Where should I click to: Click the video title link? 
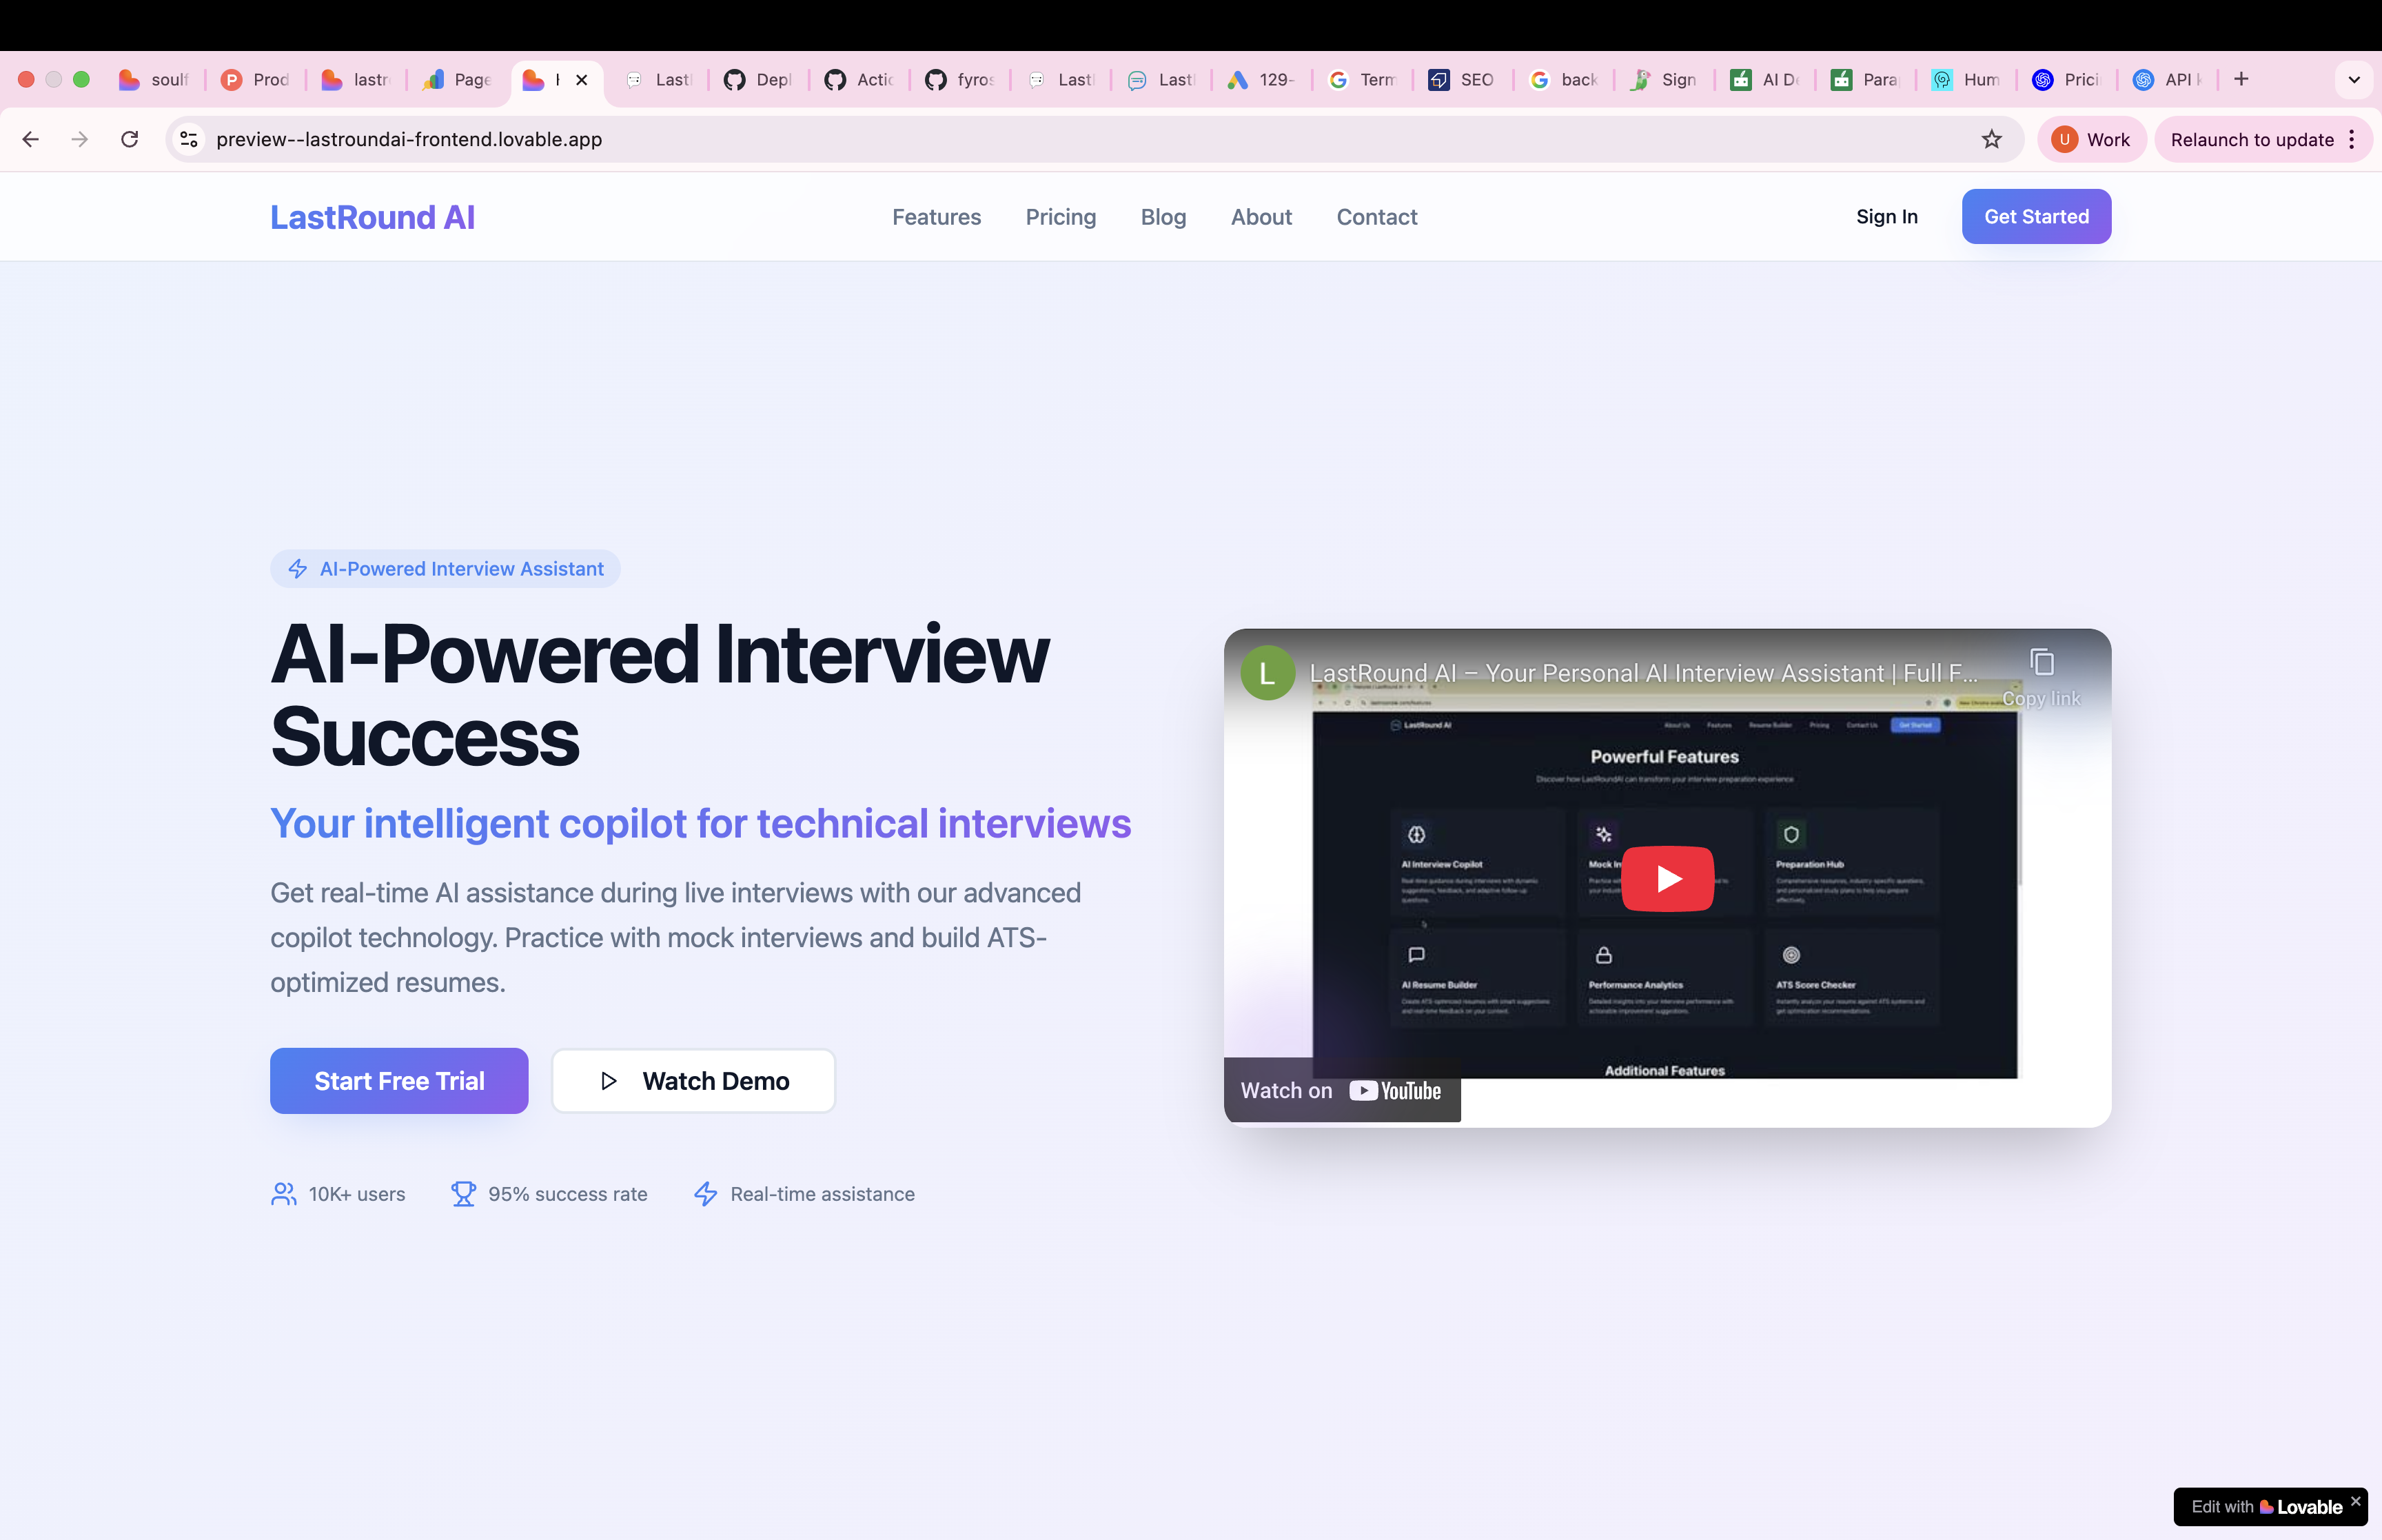tap(1643, 673)
